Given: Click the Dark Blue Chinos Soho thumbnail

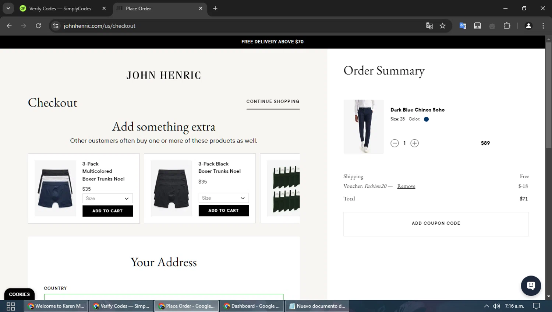Looking at the screenshot, I should (364, 126).
